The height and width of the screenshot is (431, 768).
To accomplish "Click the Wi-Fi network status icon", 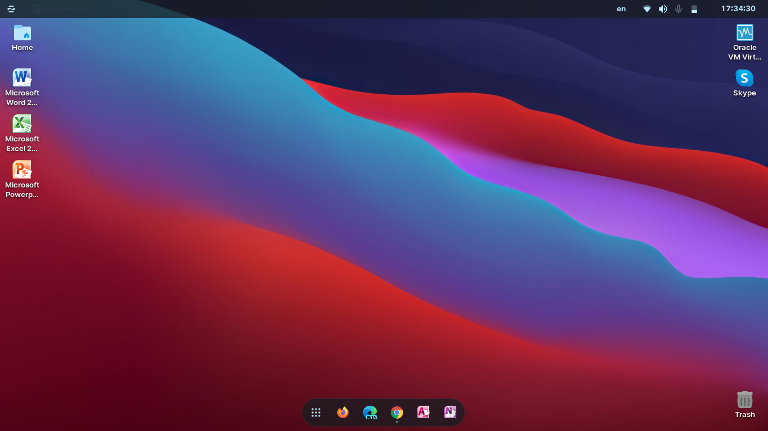I will 647,9.
